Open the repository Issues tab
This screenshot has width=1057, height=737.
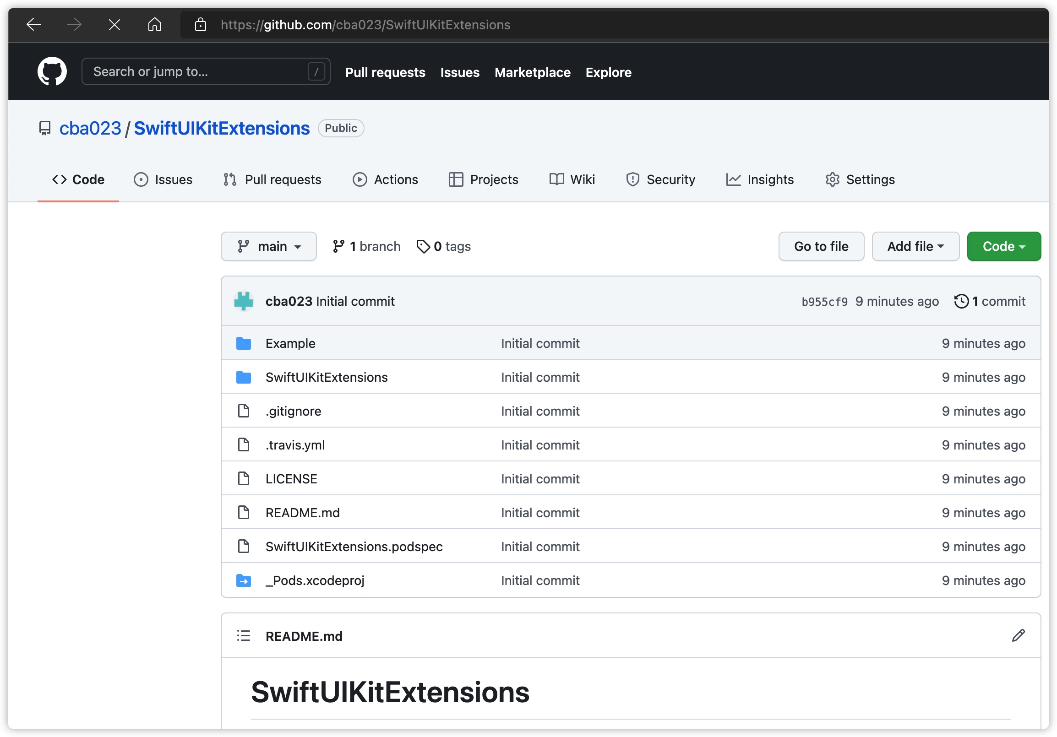(163, 179)
